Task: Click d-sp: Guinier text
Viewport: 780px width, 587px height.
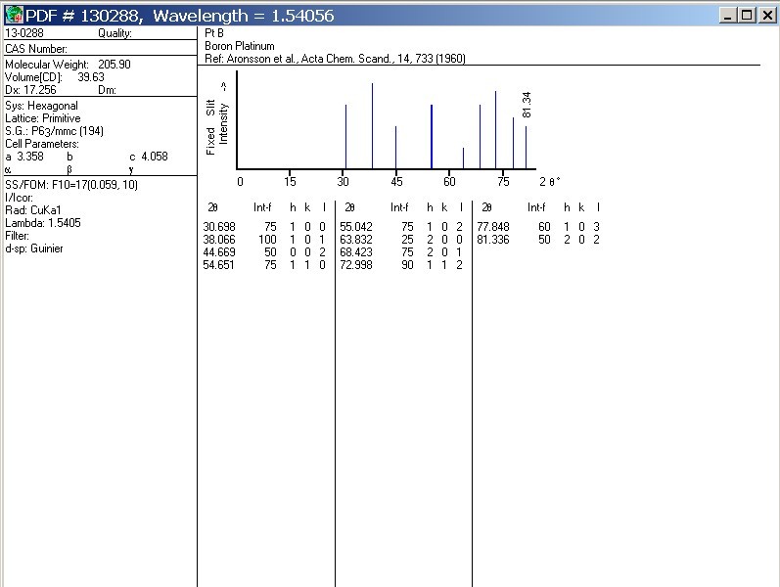Action: (34, 248)
